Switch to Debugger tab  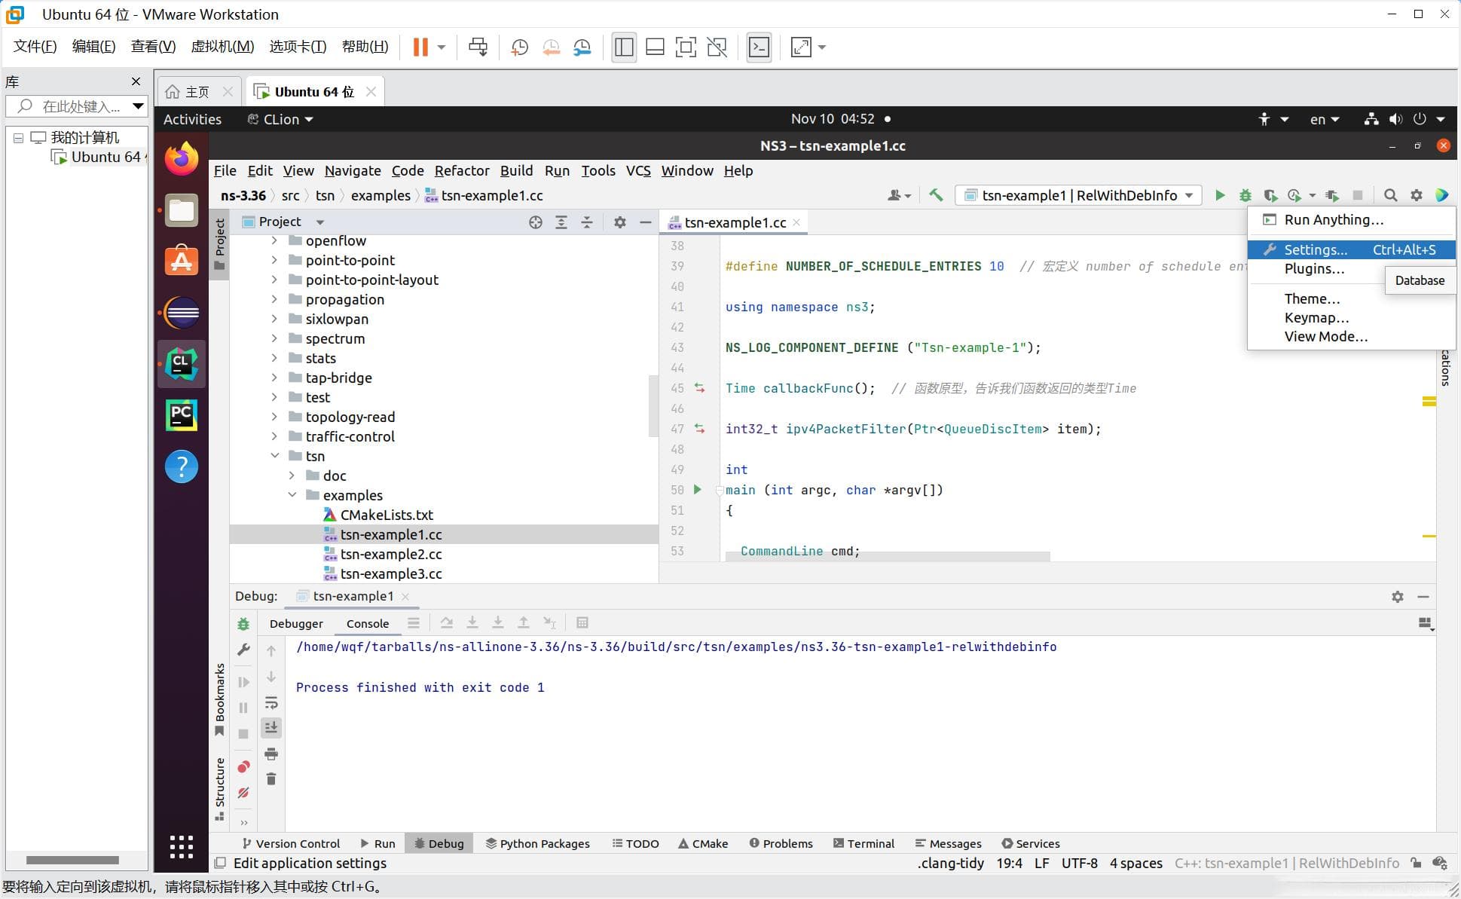[296, 624]
